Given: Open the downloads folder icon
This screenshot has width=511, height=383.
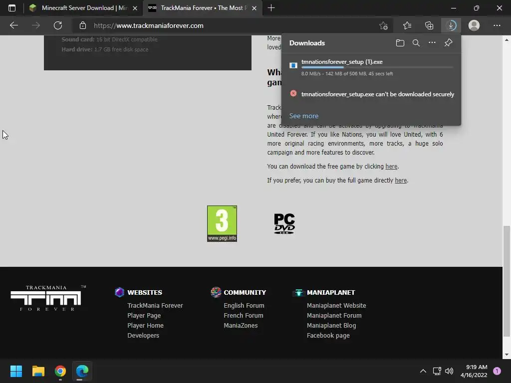Looking at the screenshot, I should tap(400, 43).
